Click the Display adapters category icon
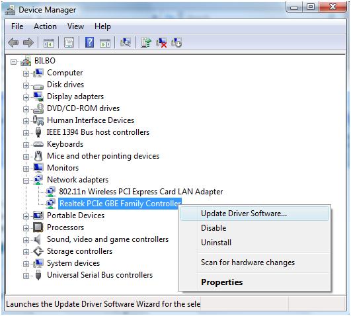Image resolution: width=351 pixels, height=316 pixels. point(38,97)
